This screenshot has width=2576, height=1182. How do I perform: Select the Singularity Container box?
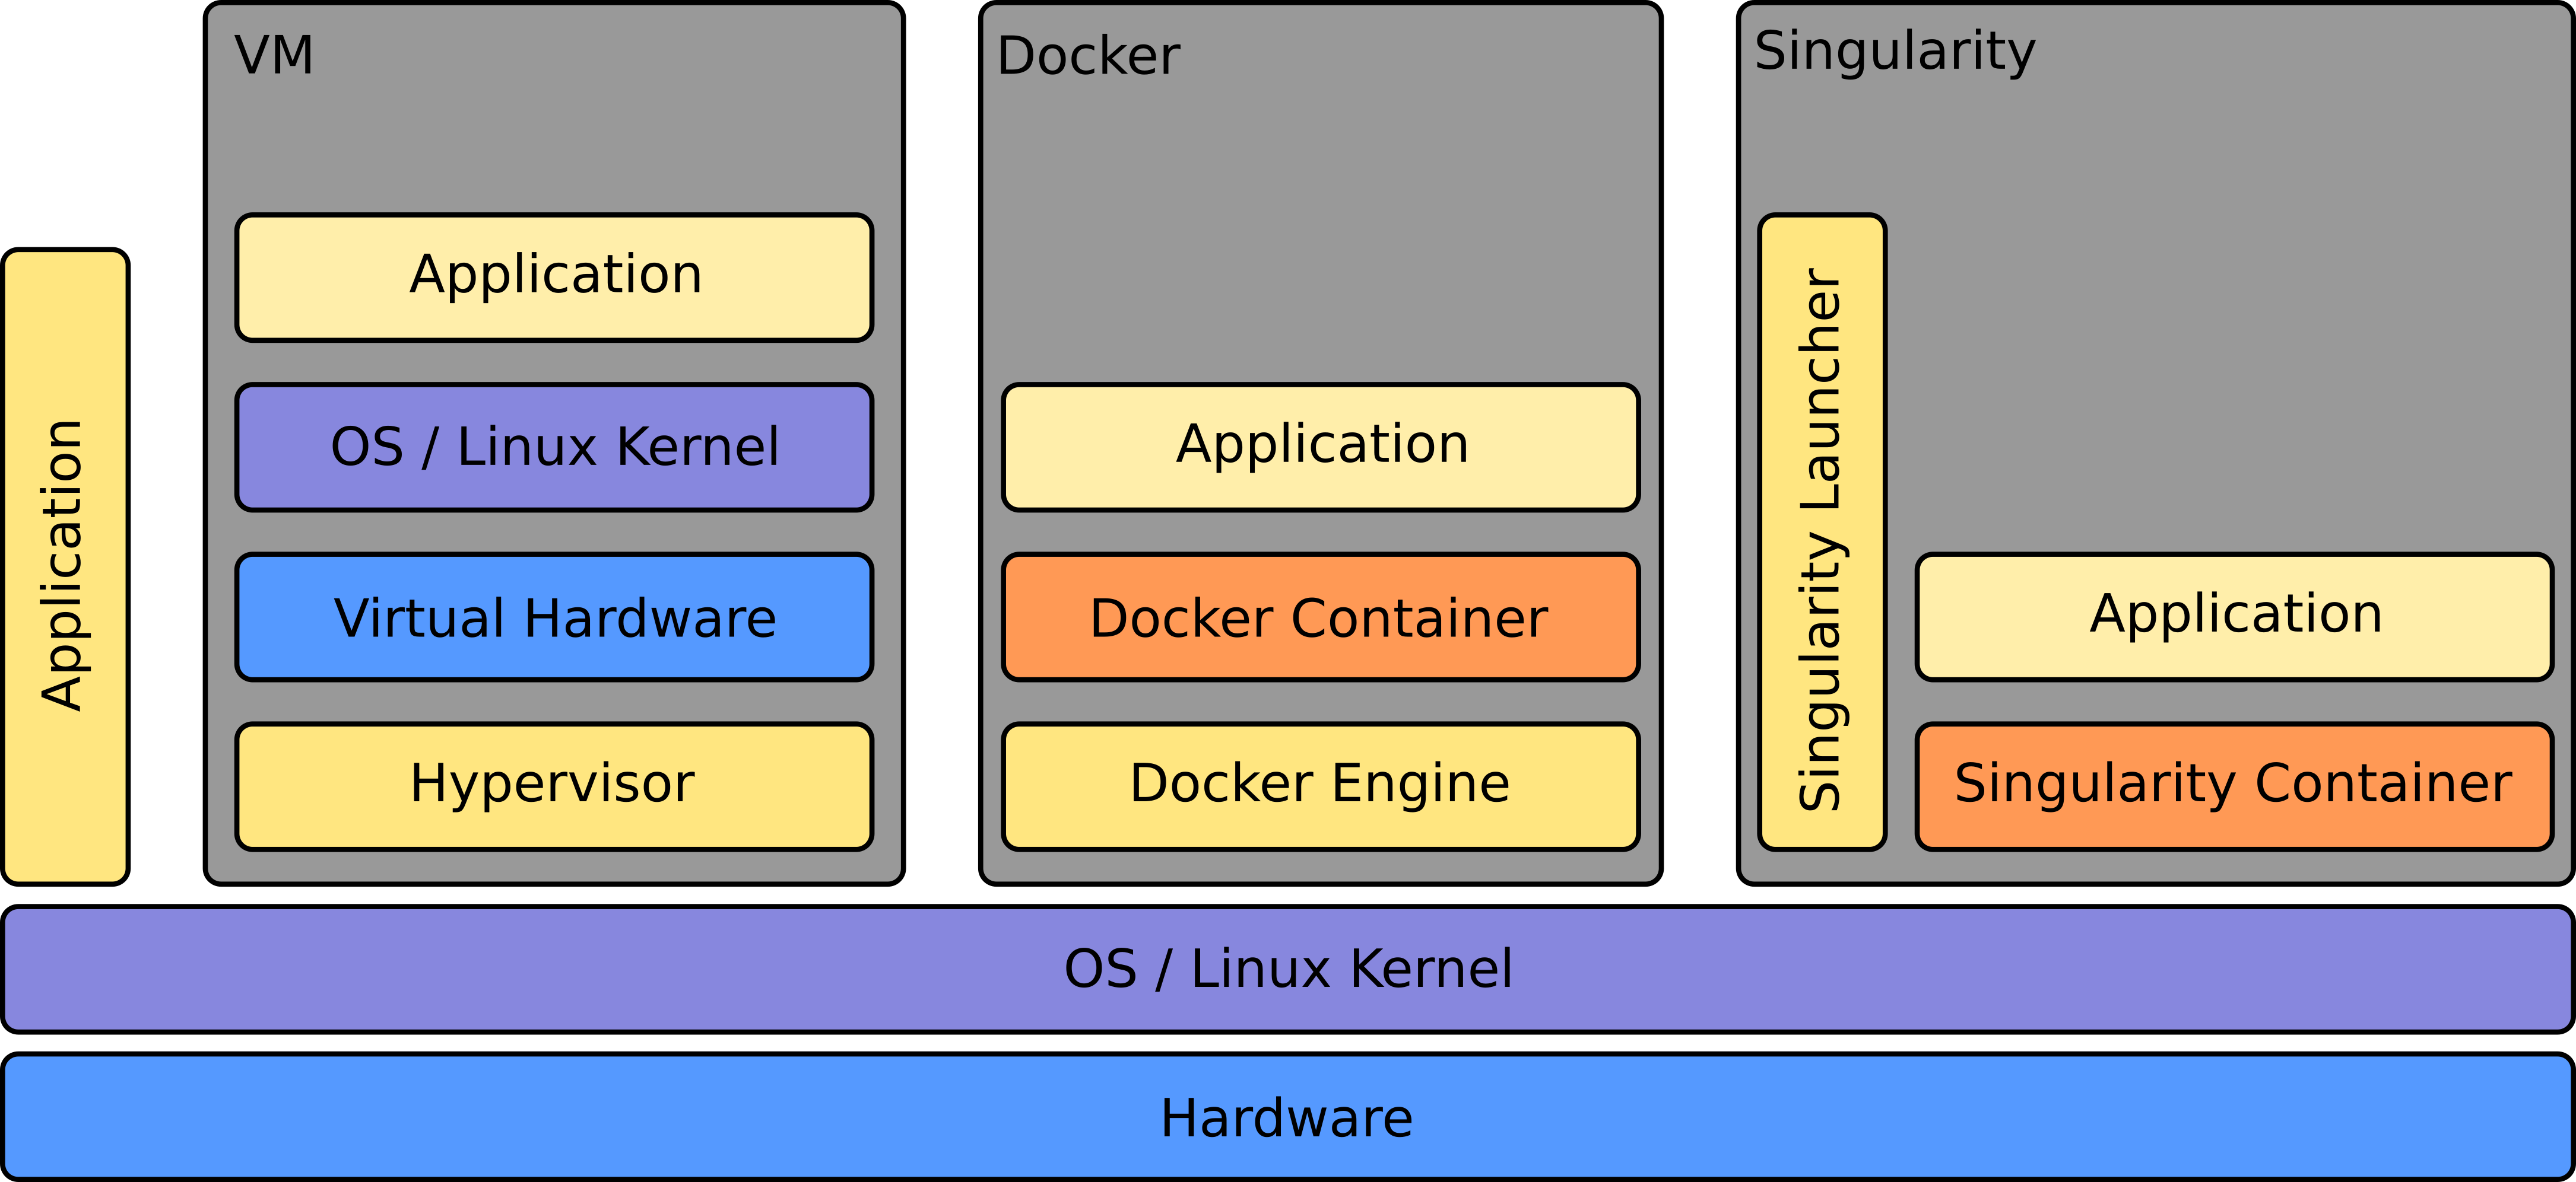2235,788
